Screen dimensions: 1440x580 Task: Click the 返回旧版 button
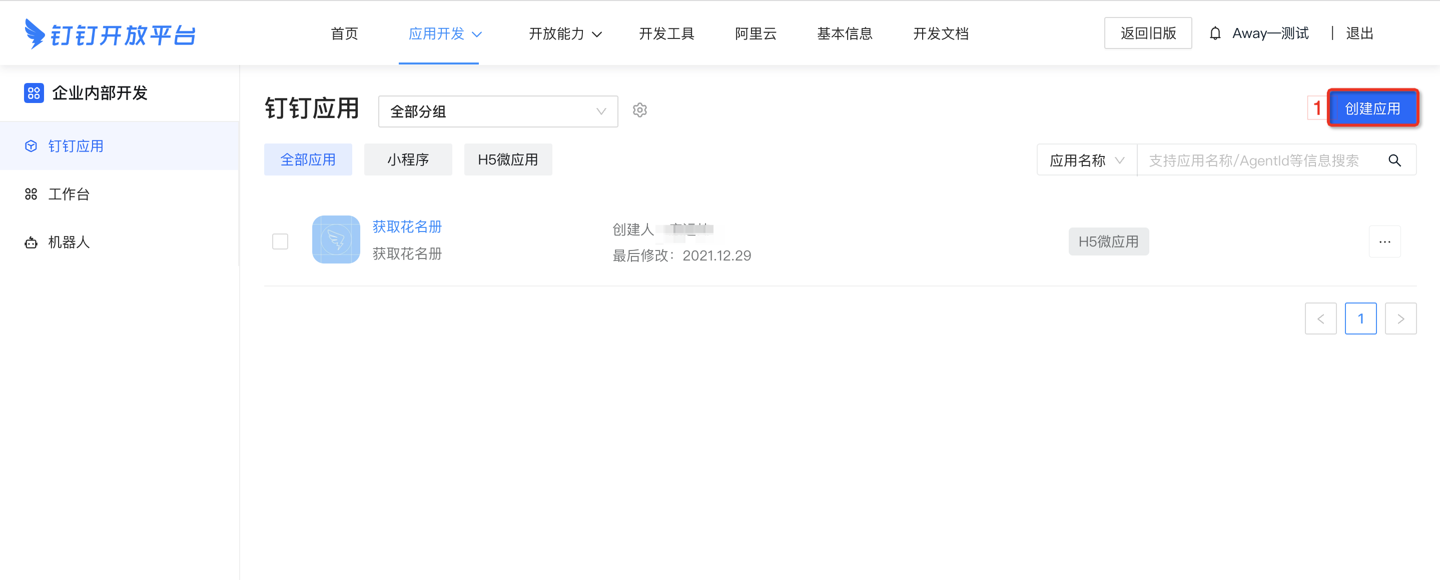point(1148,33)
